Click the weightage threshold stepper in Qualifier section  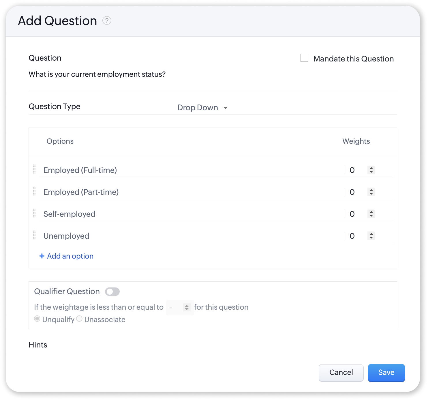coord(187,308)
